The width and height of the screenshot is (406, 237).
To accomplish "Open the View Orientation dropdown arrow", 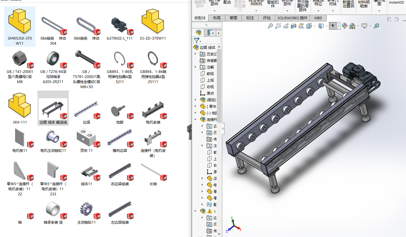I will pyautogui.click(x=315, y=26).
